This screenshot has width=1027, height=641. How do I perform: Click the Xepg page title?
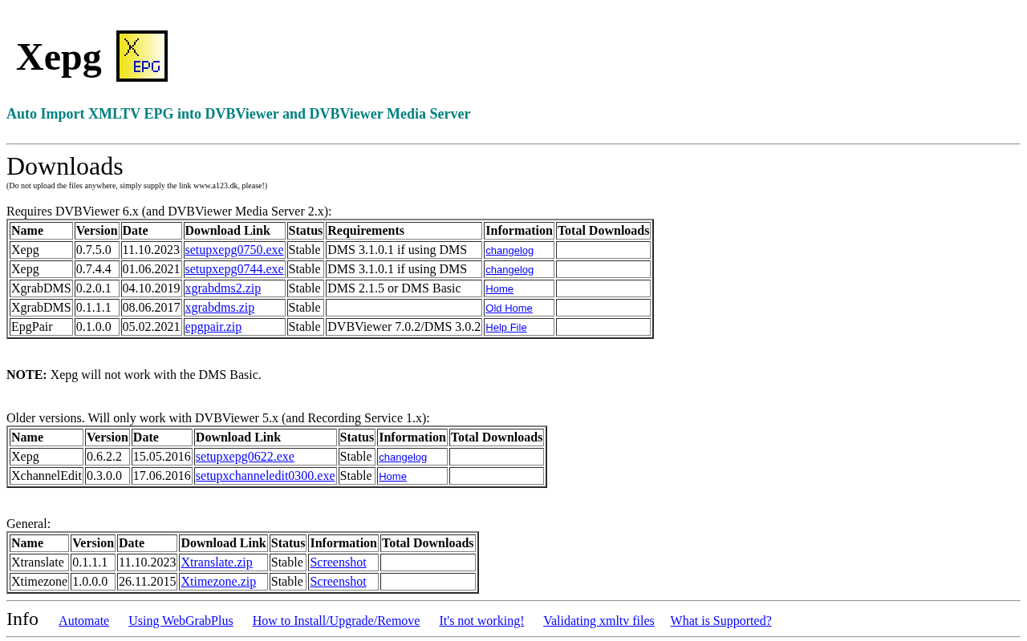tap(59, 57)
